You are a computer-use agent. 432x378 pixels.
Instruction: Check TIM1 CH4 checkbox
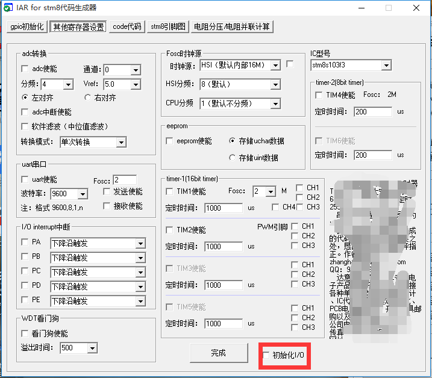coord(275,207)
